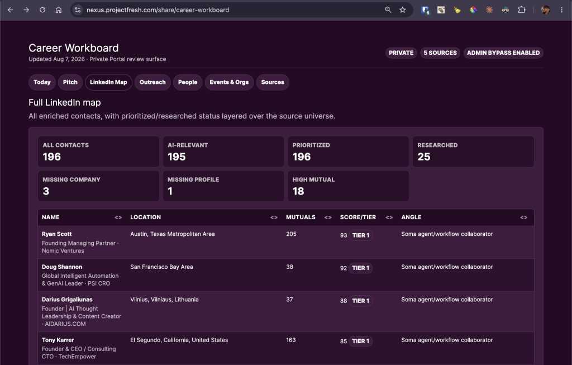572x365 pixels.
Task: Open the orange starburst extension
Action: [x=489, y=10]
